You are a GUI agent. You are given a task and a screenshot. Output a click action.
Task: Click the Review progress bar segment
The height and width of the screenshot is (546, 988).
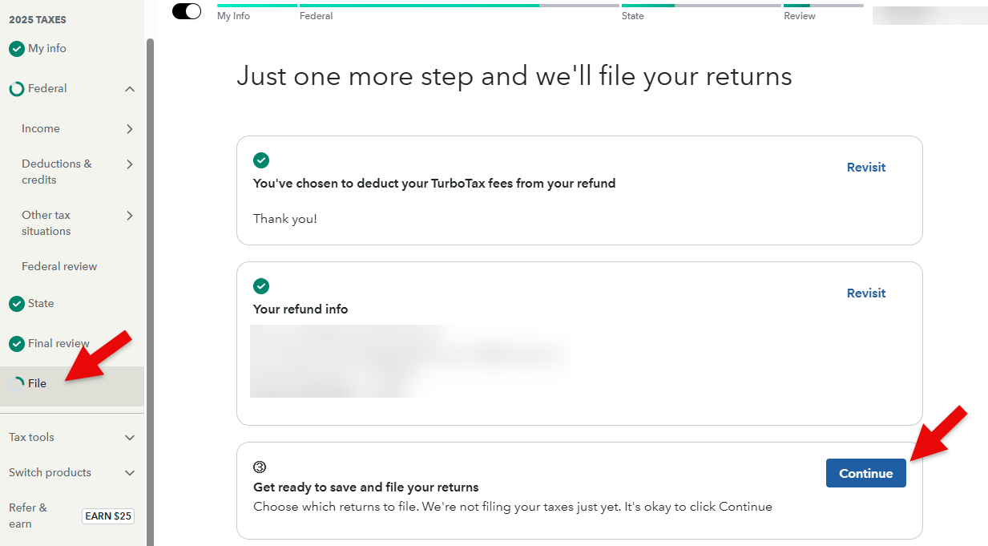(823, 6)
